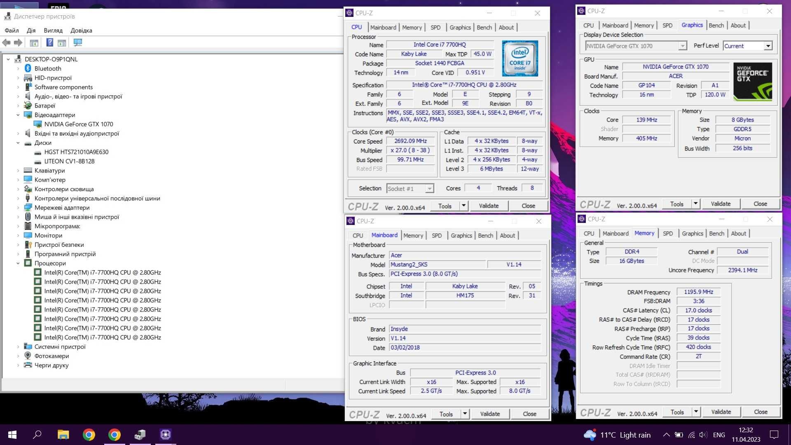Select LITEON CV1-8B128 disk entry
The height and width of the screenshot is (445, 791).
[x=69, y=161]
